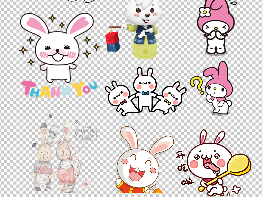Click the THANK YOU bunny illustration
This screenshot has width=263, height=197.
click(59, 55)
